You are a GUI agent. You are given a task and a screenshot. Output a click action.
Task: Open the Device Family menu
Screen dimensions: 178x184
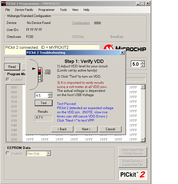[24, 10]
